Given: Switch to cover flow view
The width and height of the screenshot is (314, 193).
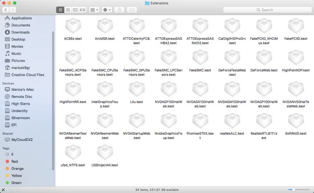Looking at the screenshot, I should 83,10.
